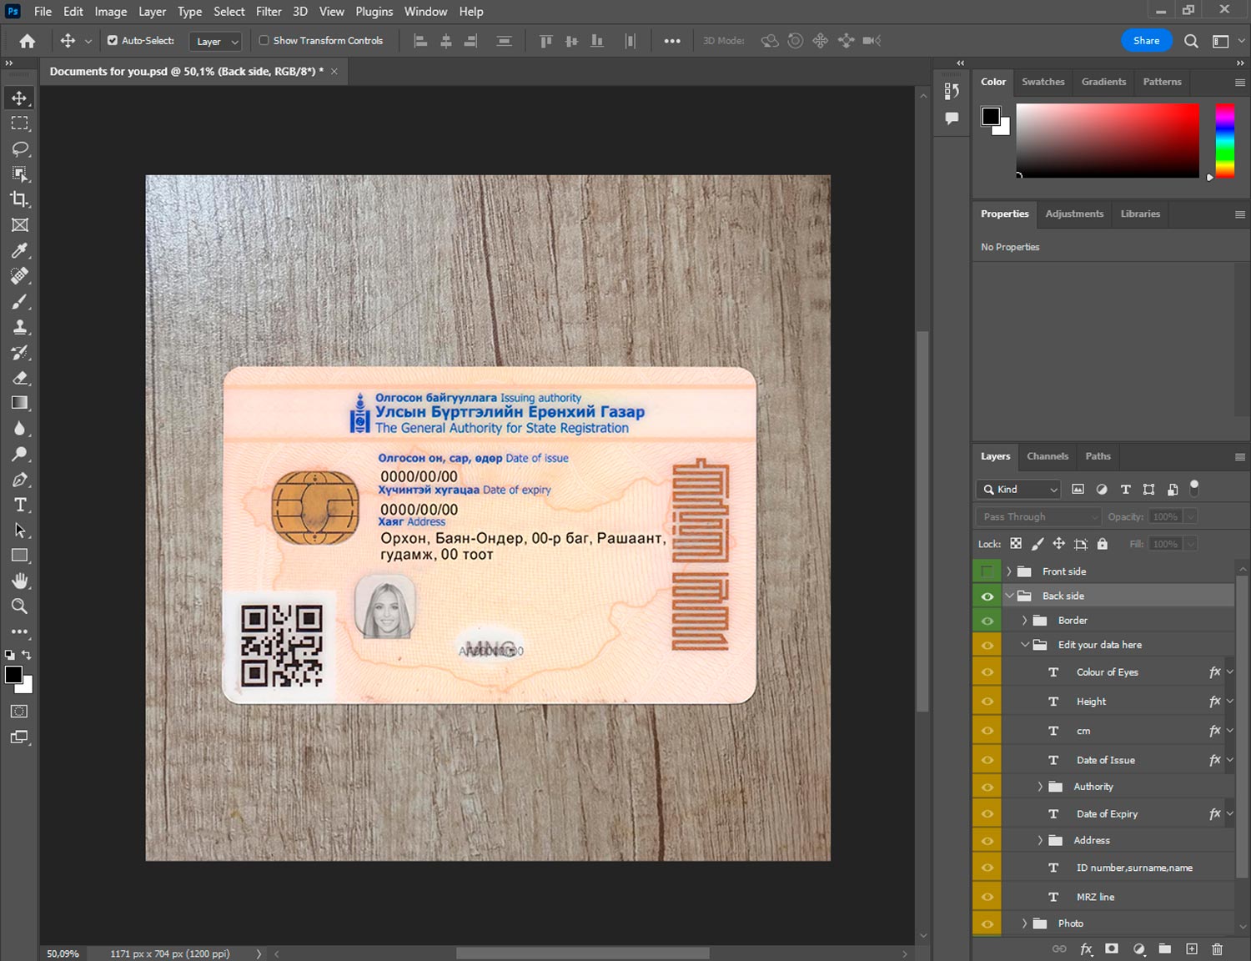1251x961 pixels.
Task: Click the hue spectrum slider strip
Action: 1224,140
